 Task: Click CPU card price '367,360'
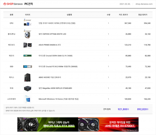pos(128,23)
